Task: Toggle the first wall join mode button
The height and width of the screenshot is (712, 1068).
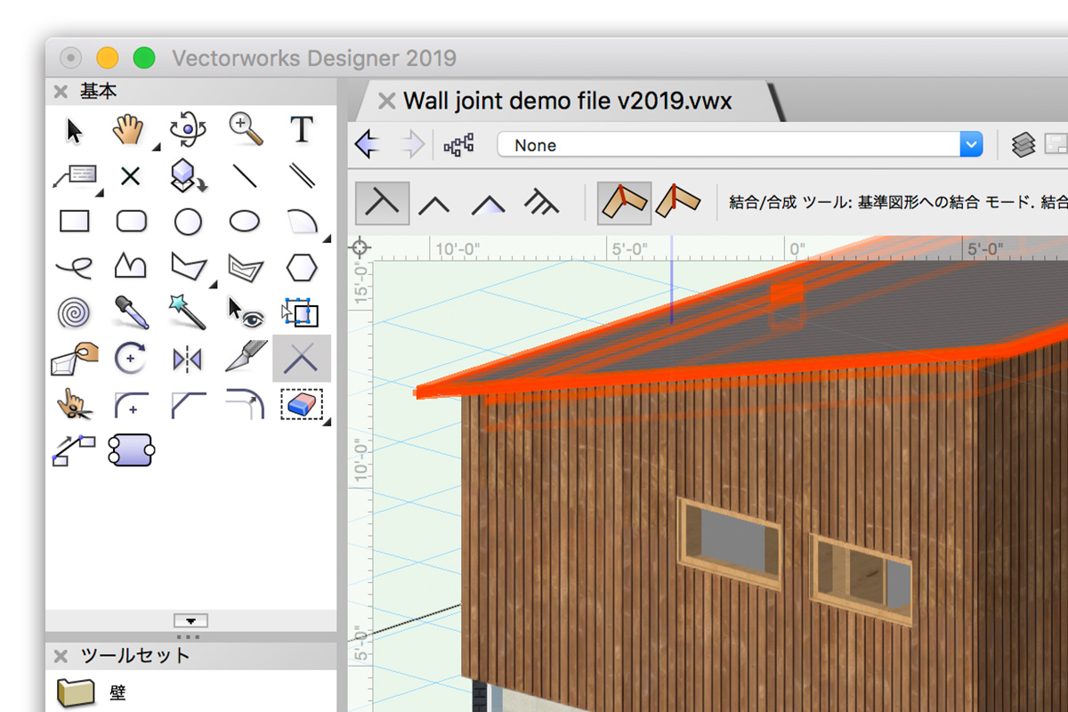Action: pyautogui.click(x=624, y=202)
